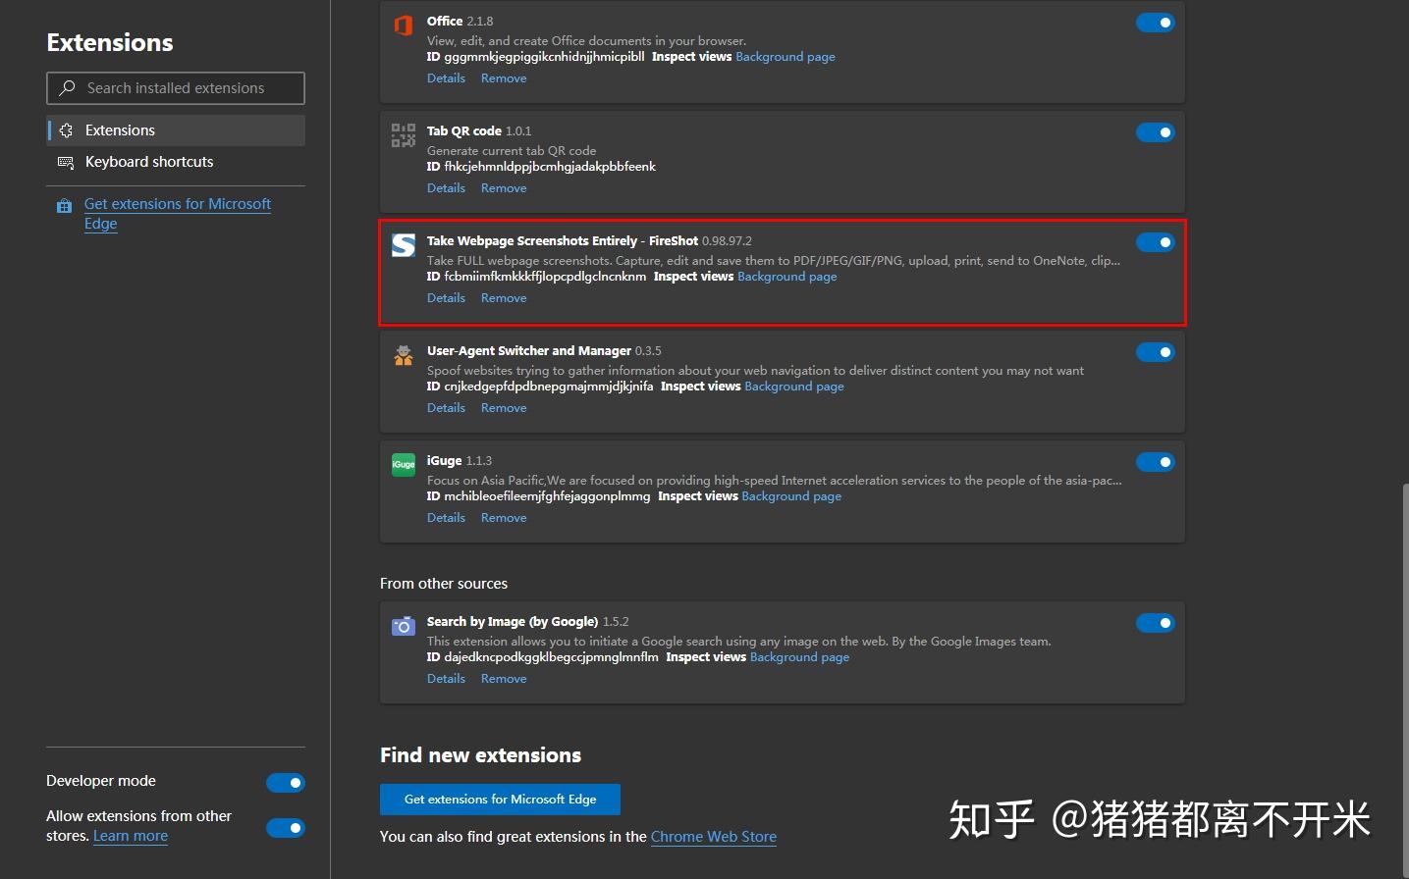Remove the FireShot extension
Image resolution: width=1409 pixels, height=879 pixels.
[504, 298]
